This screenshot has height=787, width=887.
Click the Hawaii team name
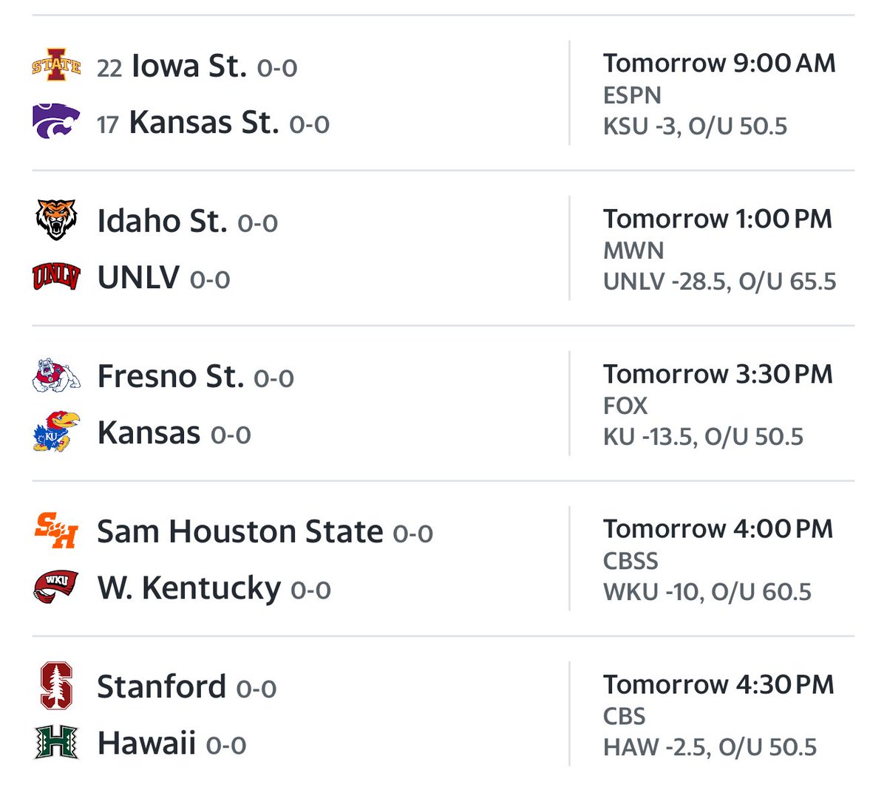click(146, 743)
